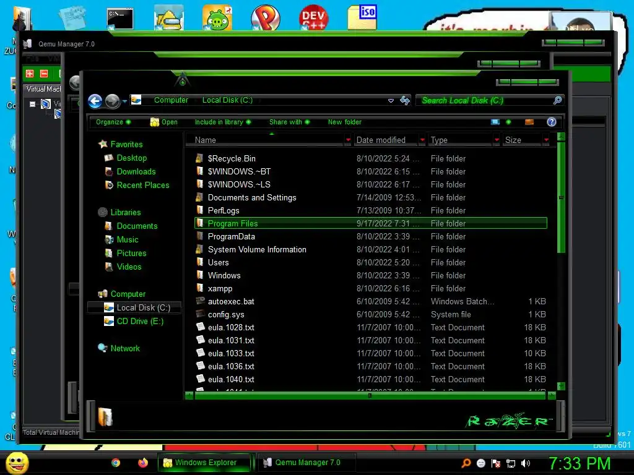Open the Name column filter dropdown
This screenshot has height=475, width=634.
pyautogui.click(x=348, y=140)
